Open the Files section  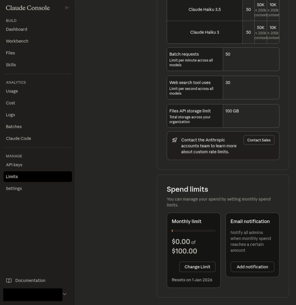pyautogui.click(x=10, y=53)
